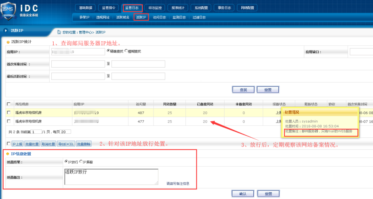Toggle the checkbox beside IP上报 button
This screenshot has width=373, height=199.
pyautogui.click(x=9, y=144)
